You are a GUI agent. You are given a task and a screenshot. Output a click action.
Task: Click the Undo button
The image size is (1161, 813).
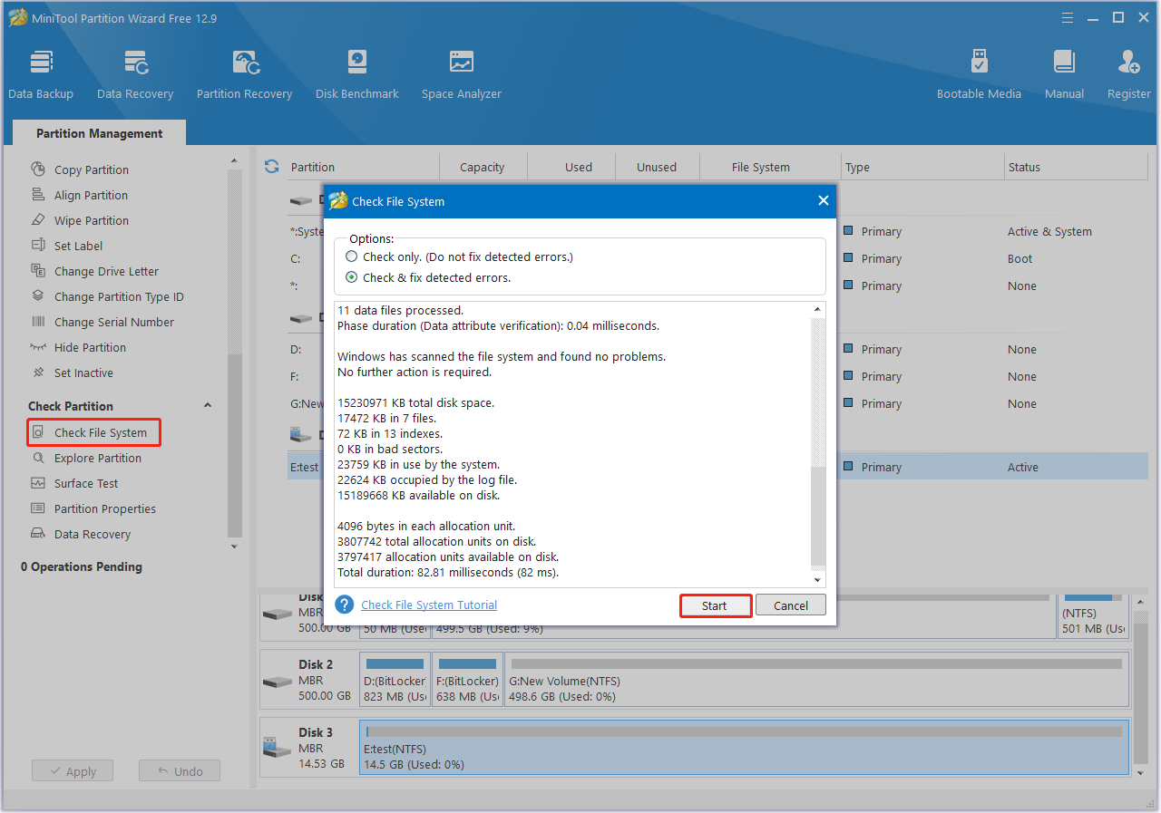180,771
